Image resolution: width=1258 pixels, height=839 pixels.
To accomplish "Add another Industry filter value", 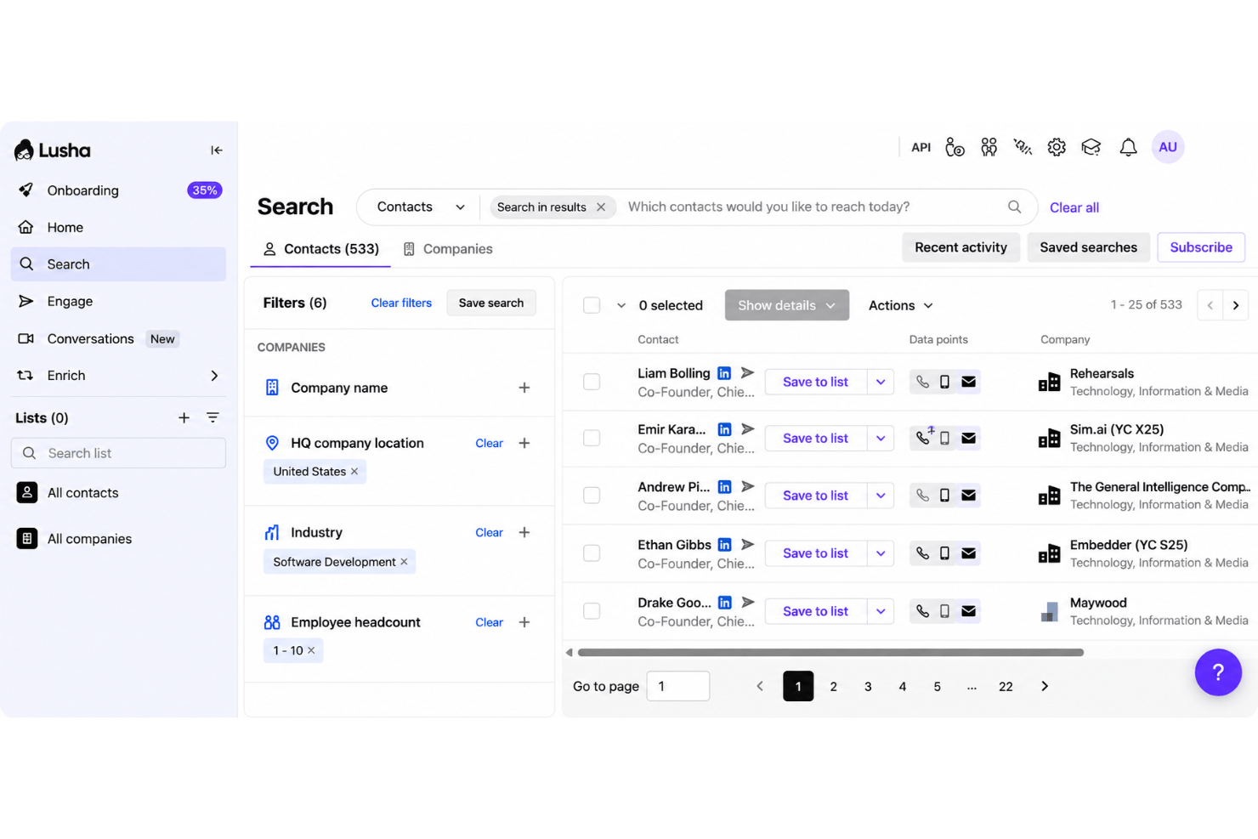I will tap(524, 532).
